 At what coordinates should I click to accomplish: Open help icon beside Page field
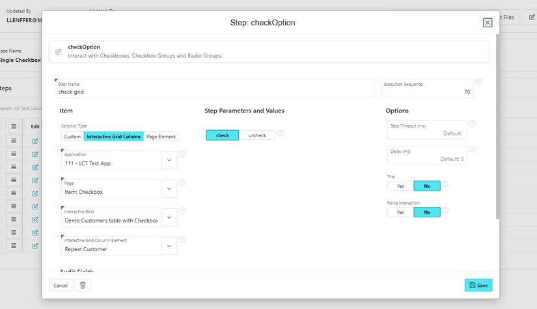click(x=182, y=182)
